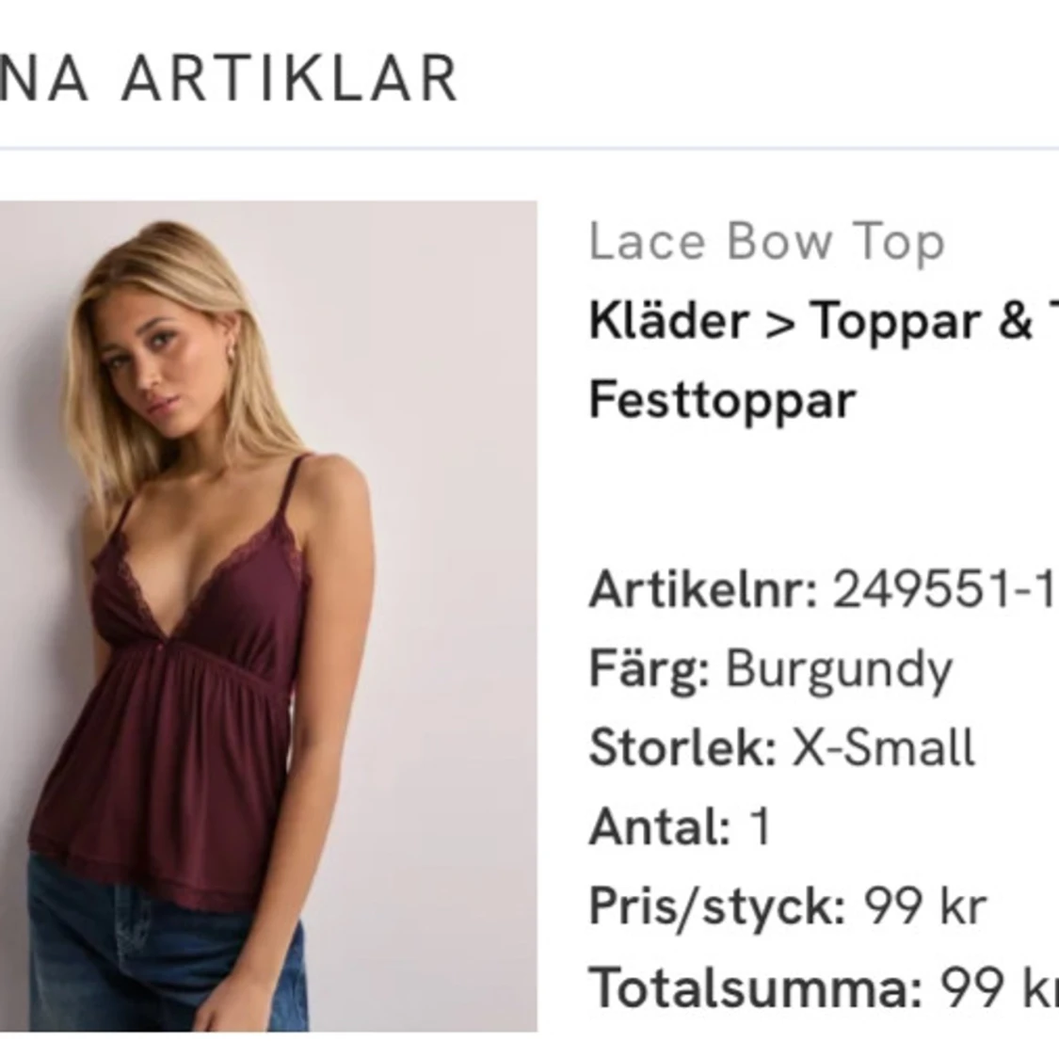The width and height of the screenshot is (1059, 1057).
Task: Click the Artikelnr label
Action: 704,589
